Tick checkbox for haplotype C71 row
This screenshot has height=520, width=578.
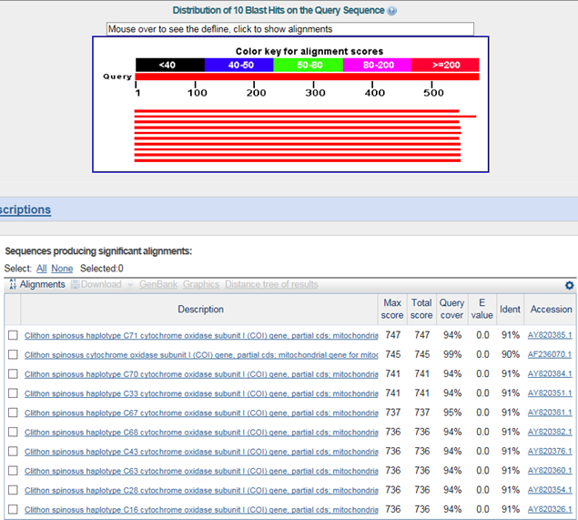click(x=13, y=335)
